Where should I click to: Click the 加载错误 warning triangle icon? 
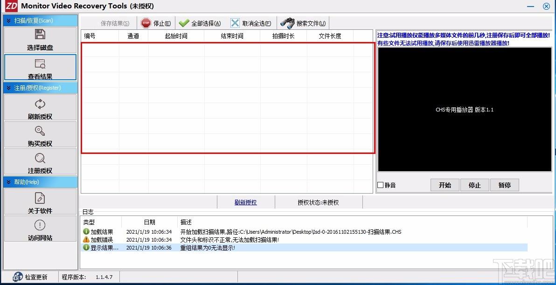click(x=86, y=240)
